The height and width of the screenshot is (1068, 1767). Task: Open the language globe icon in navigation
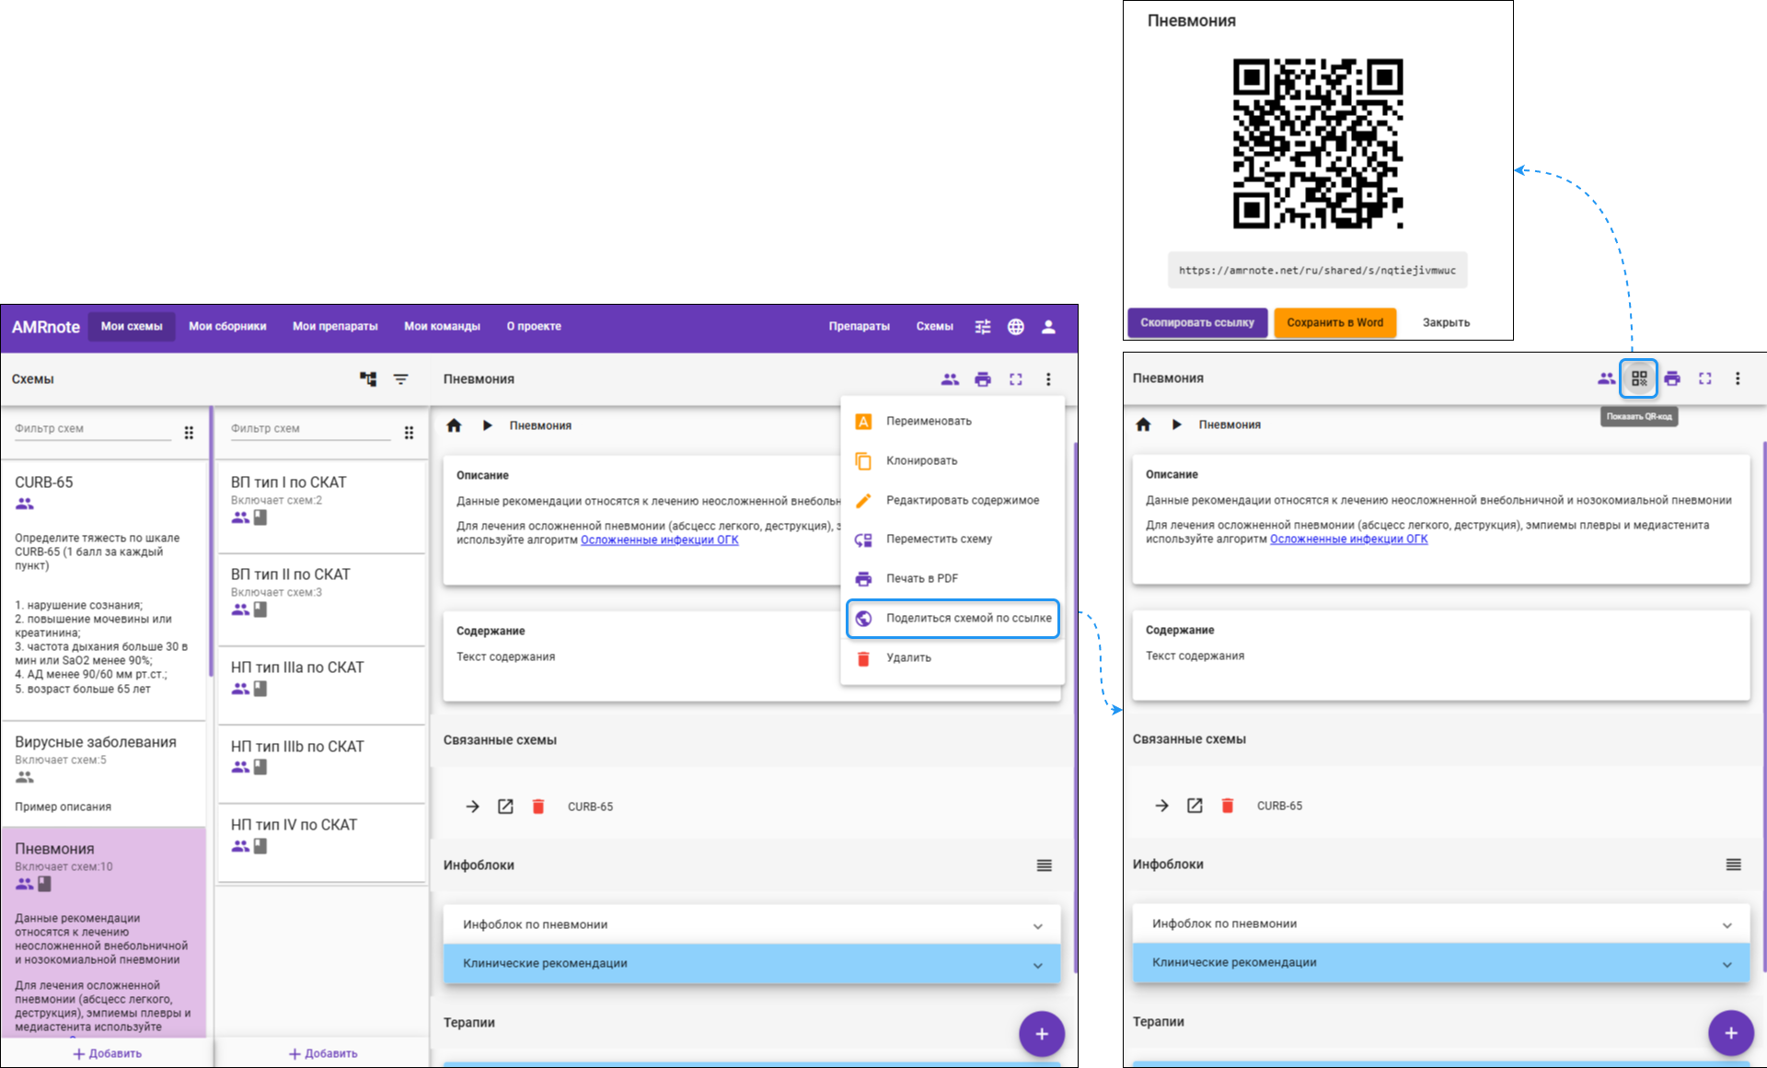(1015, 327)
